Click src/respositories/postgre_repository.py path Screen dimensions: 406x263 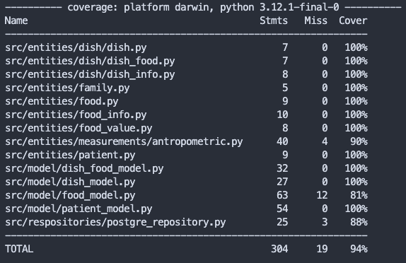(115, 223)
